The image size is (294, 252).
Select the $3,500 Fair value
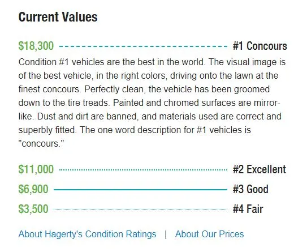pos(33,209)
